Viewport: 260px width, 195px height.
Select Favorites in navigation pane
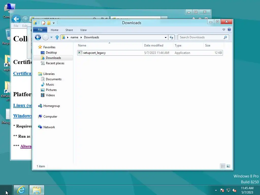(x=49, y=47)
